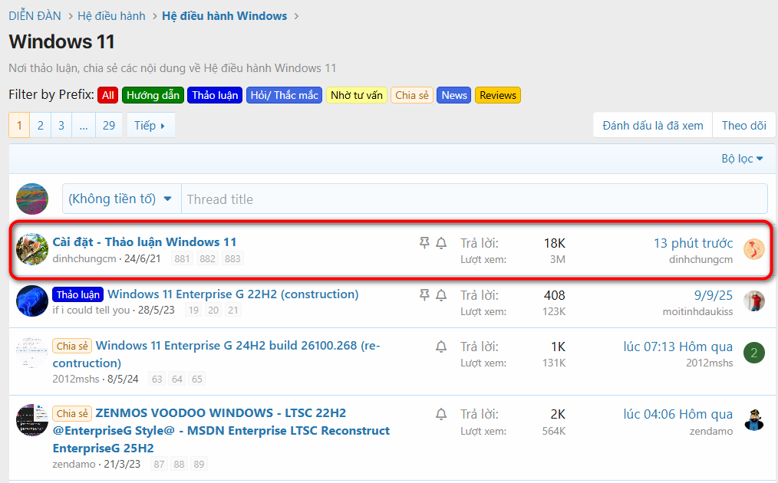Click the bell icon on ZENMOS VOODOO thread

(441, 413)
